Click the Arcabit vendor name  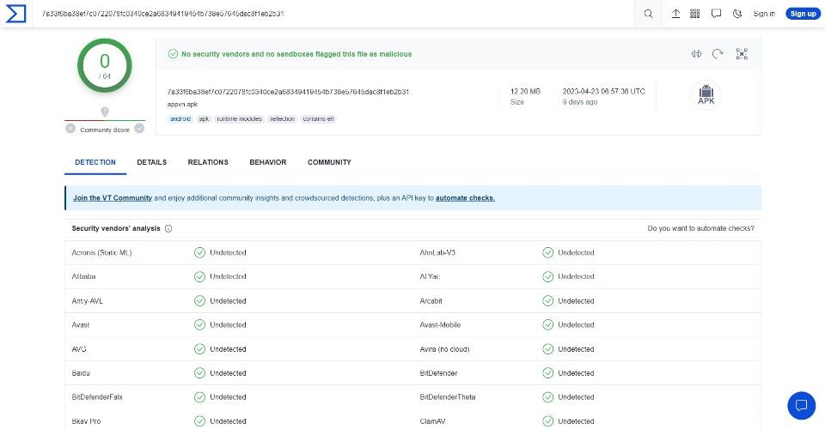click(x=431, y=301)
